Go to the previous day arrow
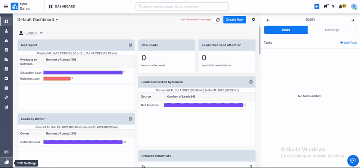 click(x=268, y=20)
